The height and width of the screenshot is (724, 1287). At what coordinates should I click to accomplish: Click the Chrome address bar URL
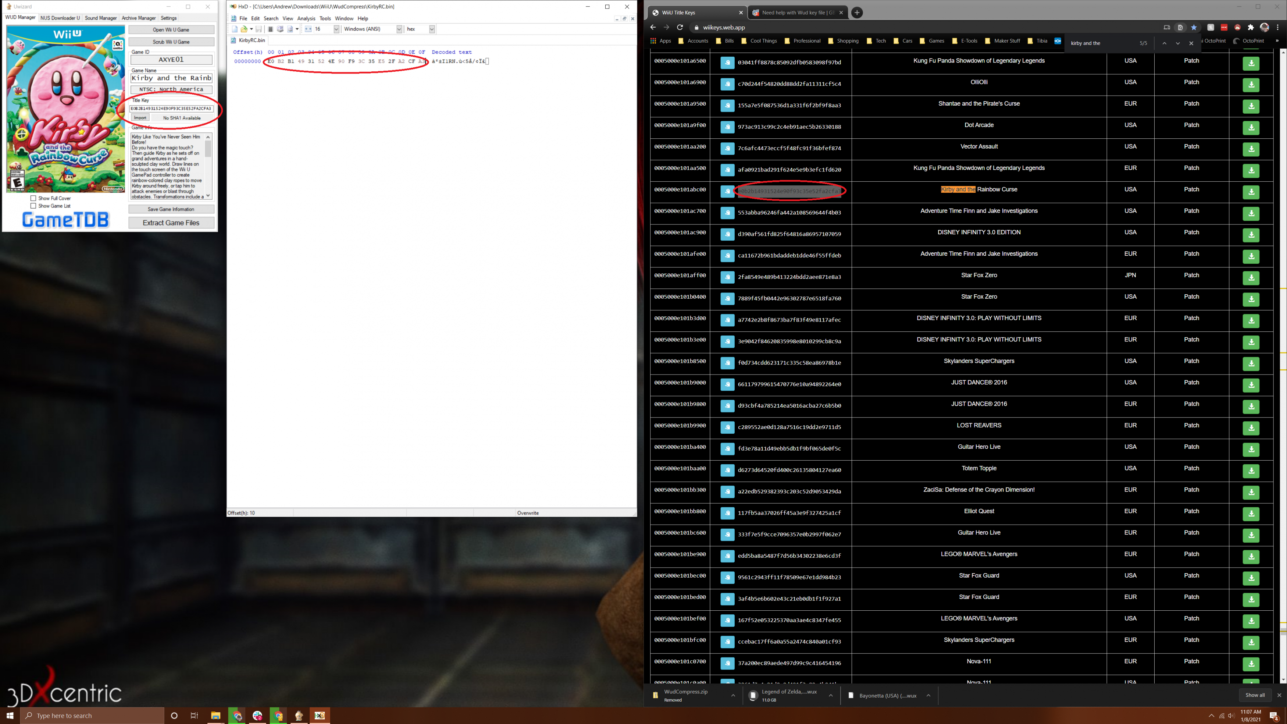724,28
